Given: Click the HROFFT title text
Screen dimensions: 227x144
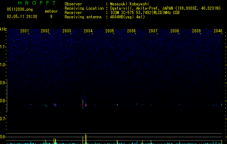Looking at the screenshot, I should tap(37, 3).
